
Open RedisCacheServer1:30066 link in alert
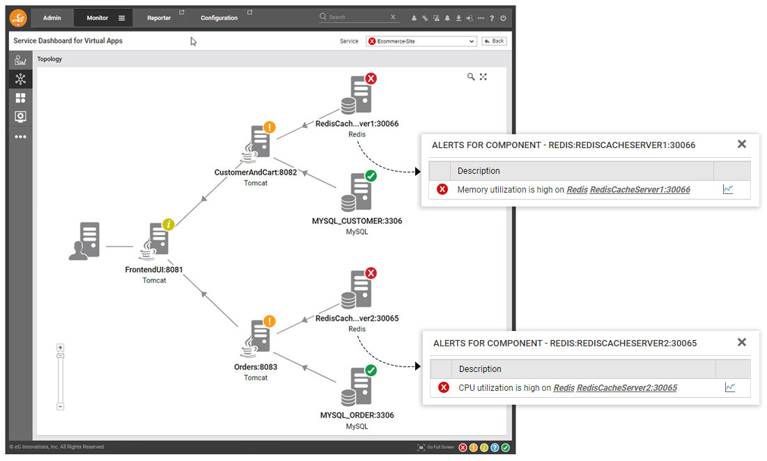coord(640,190)
